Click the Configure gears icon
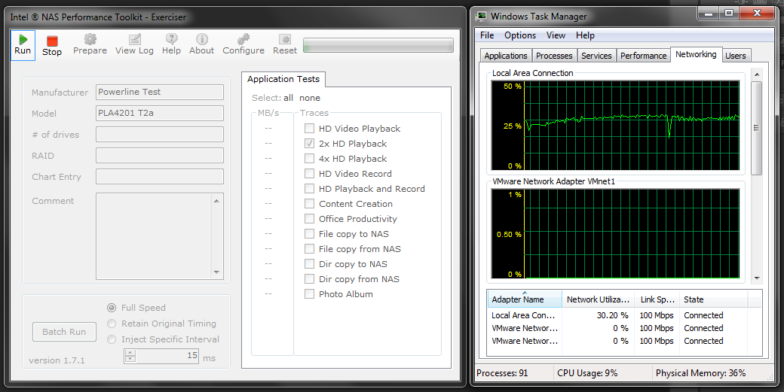The height and width of the screenshot is (392, 784). (243, 39)
